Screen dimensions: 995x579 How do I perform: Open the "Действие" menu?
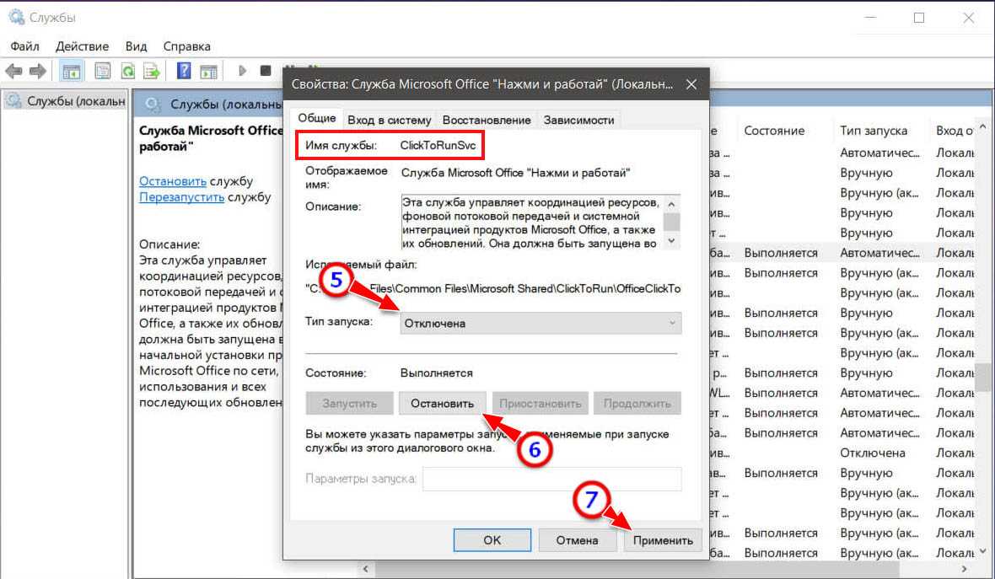point(82,46)
